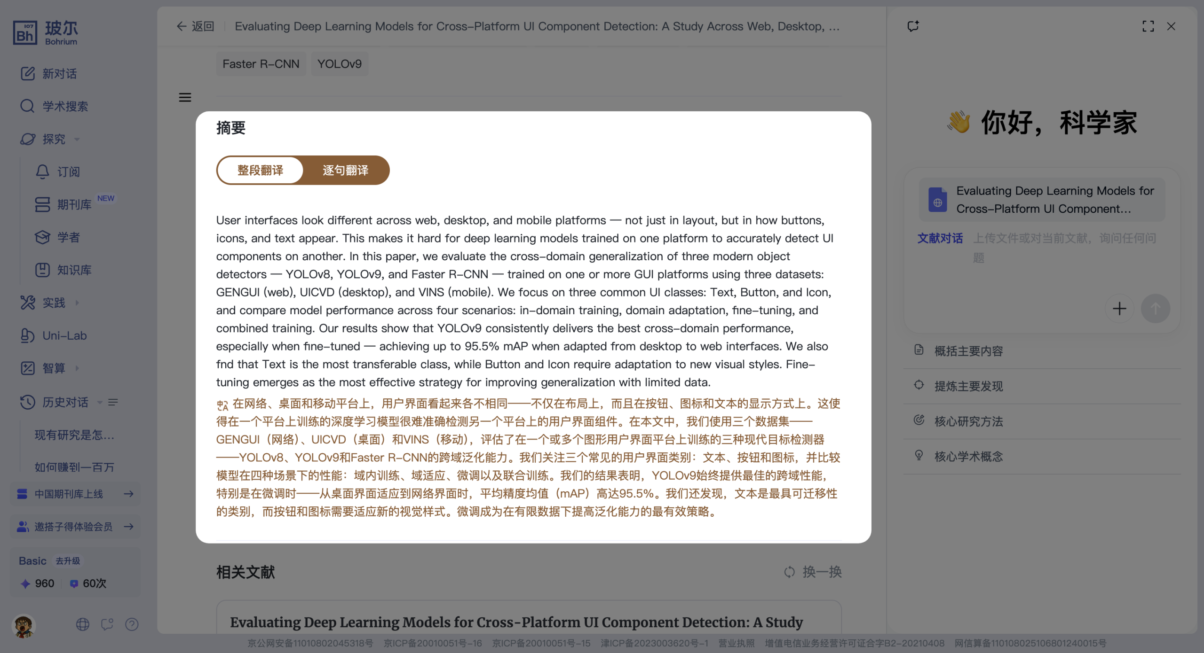Image resolution: width=1204 pixels, height=653 pixels.
Task: Click 换一换 to refresh related papers
Action: (x=813, y=572)
